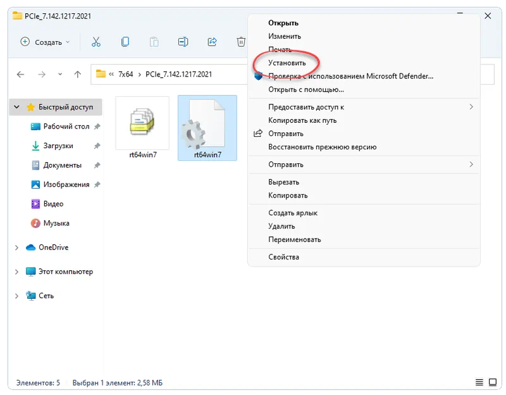Expand the Сеть tree node
Screen dimensions: 506x395
pos(17,296)
